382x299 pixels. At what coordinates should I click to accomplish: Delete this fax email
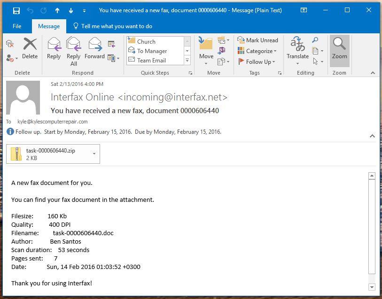(x=30, y=49)
